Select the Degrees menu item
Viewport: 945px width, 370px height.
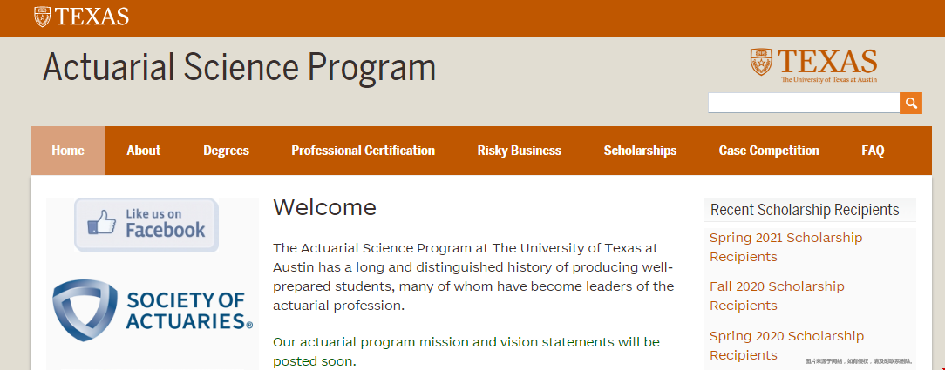point(226,151)
